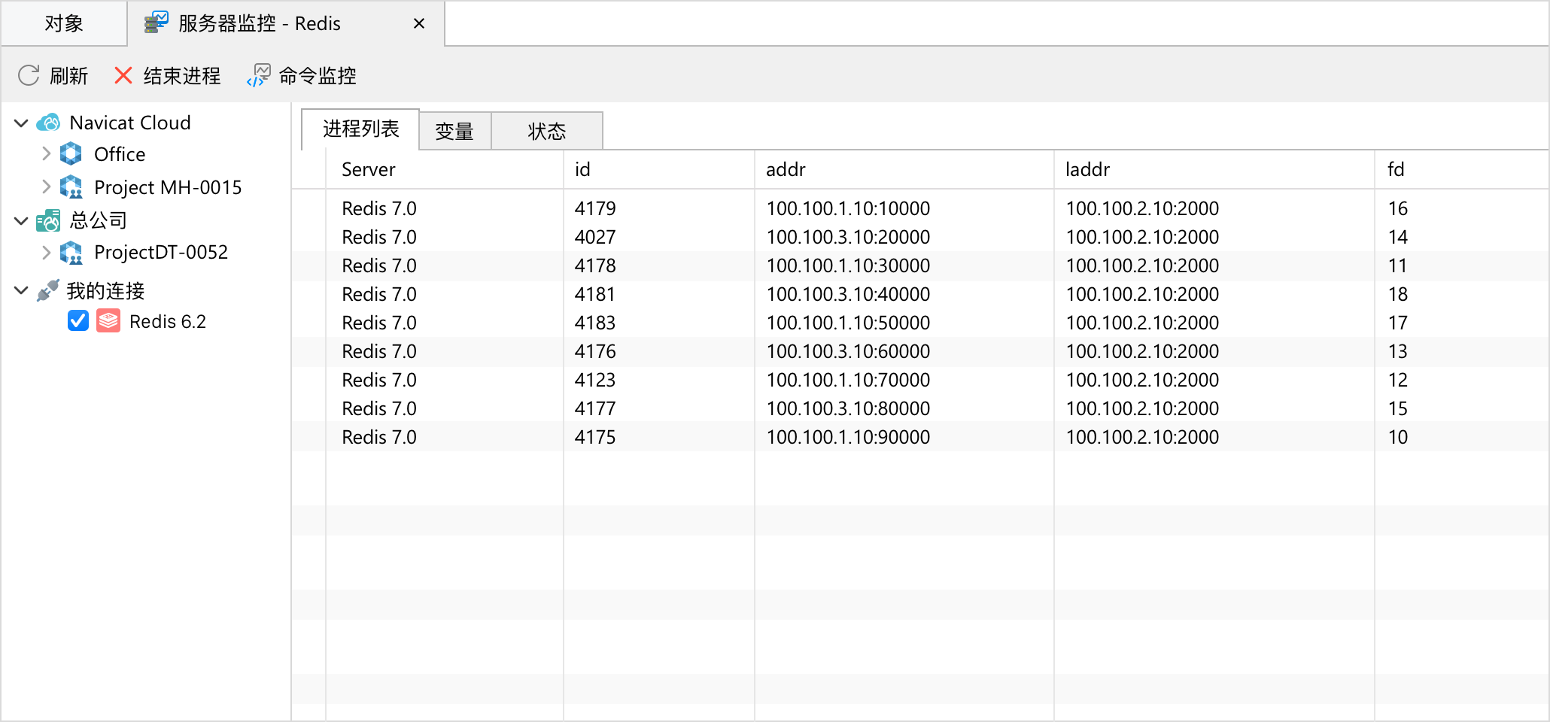Click the laddr column header

1214,169
